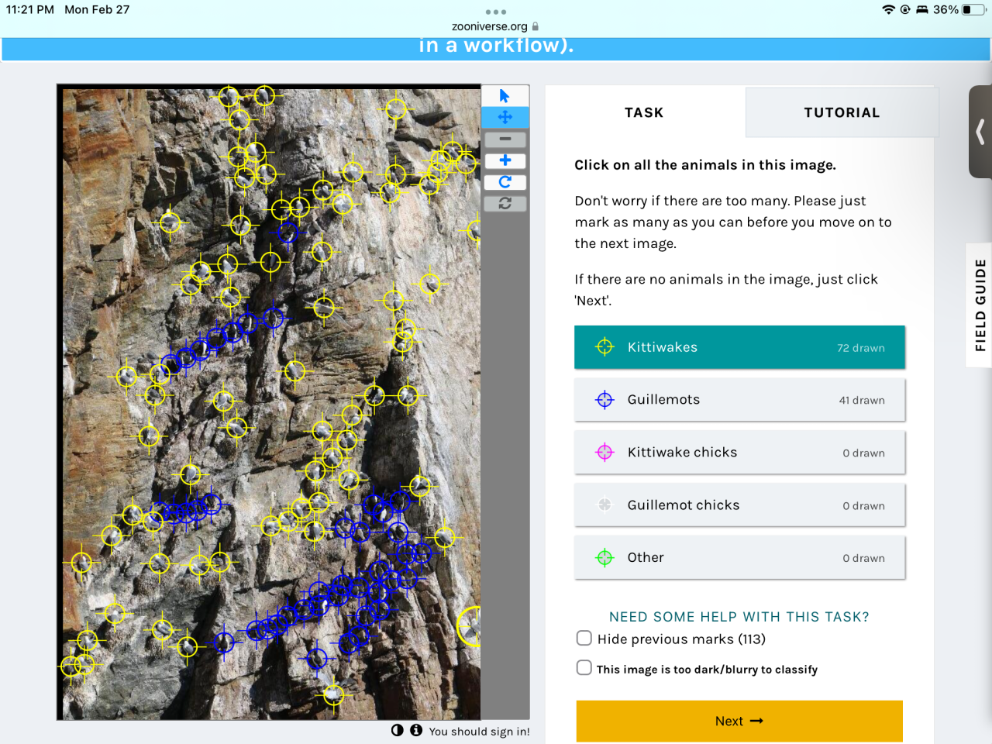Enable Hide previous marks checkbox
The width and height of the screenshot is (992, 744).
click(x=584, y=638)
